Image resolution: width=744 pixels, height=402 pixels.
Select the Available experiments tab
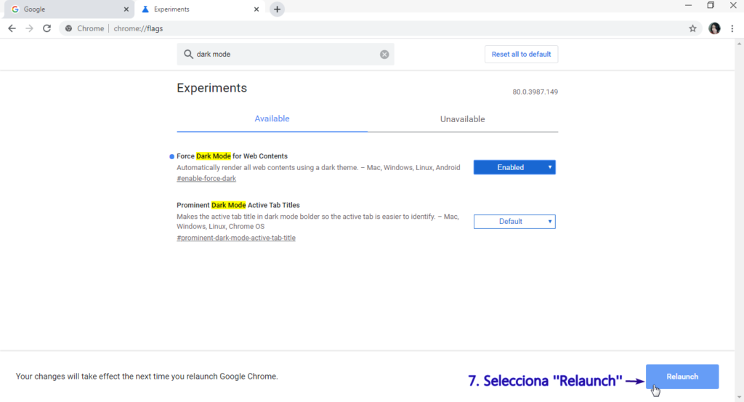272,118
